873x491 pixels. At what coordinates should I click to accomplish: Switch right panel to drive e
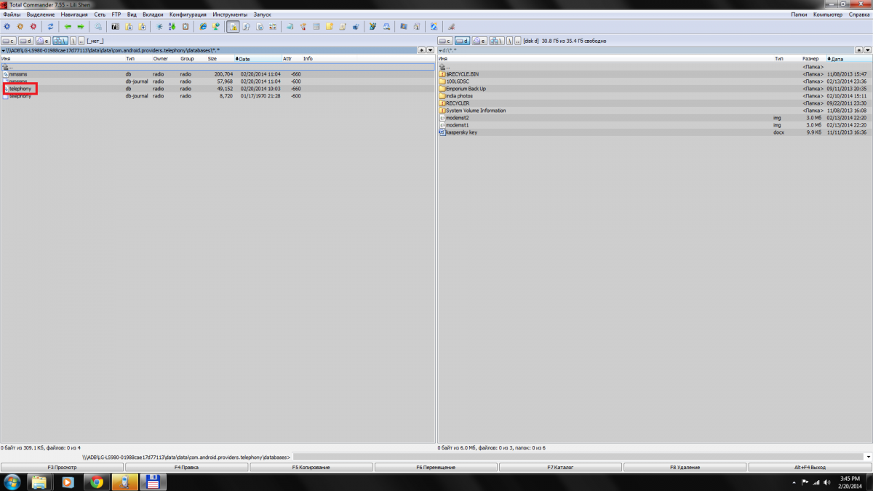(479, 41)
